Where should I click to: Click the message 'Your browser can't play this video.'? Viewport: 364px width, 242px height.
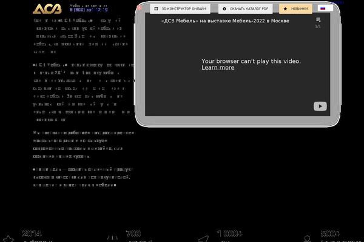tap(251, 61)
